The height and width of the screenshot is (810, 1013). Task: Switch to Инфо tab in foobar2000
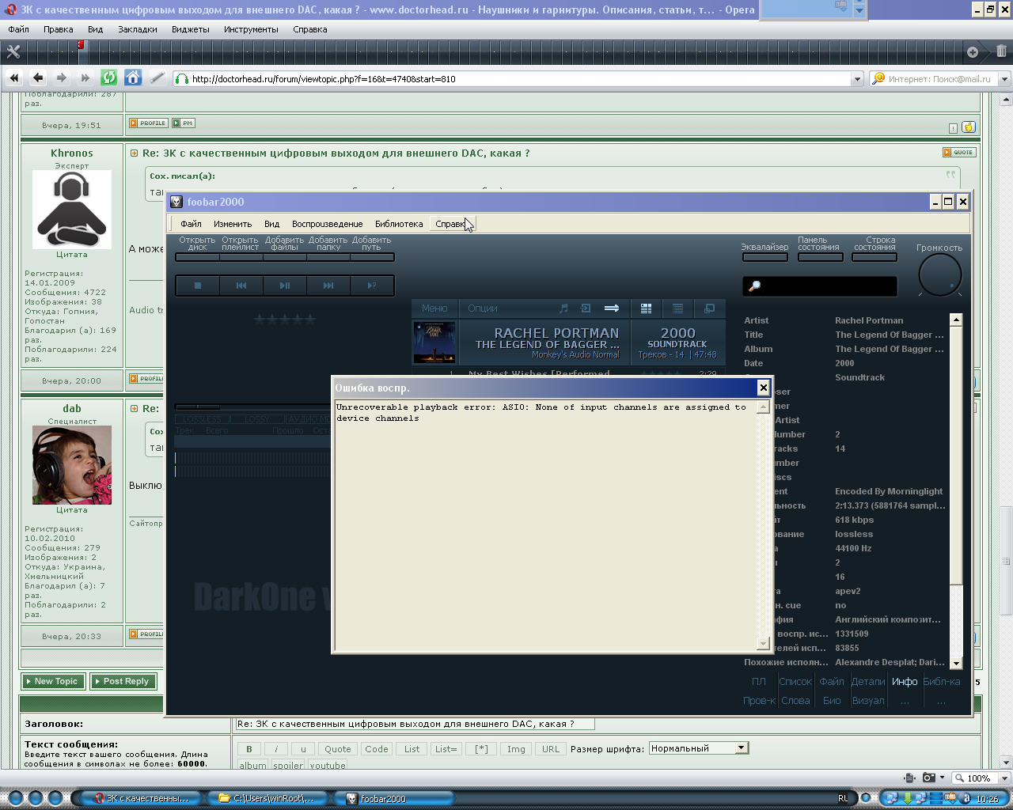[905, 681]
